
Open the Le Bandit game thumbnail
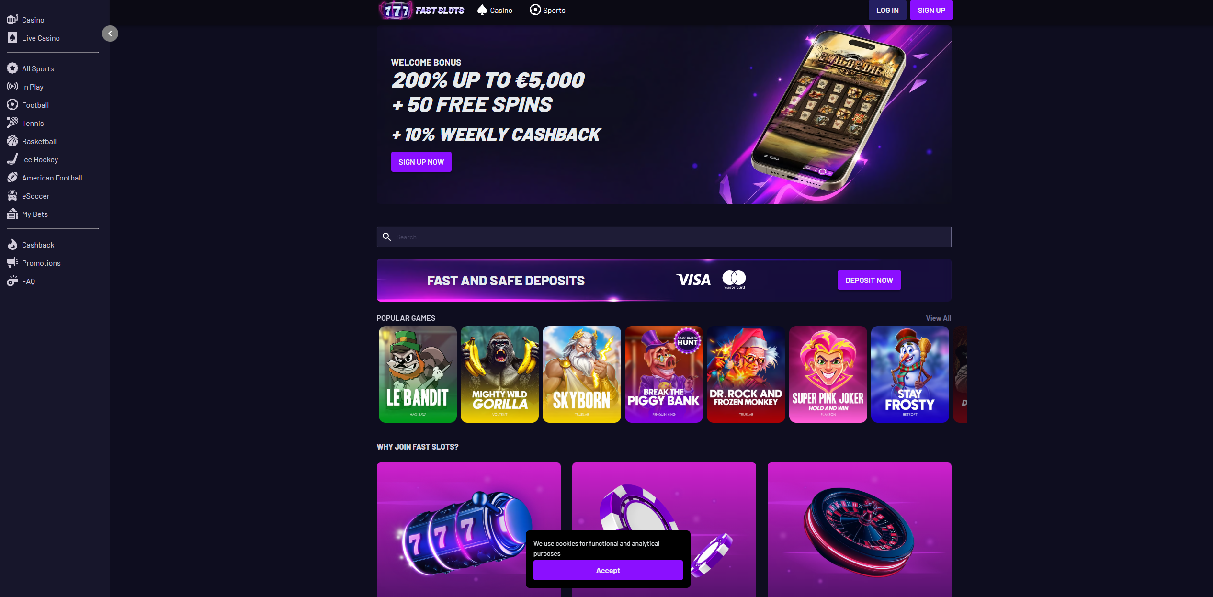point(418,374)
